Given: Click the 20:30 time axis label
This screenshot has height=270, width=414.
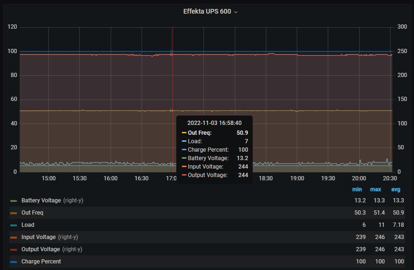Looking at the screenshot, I should point(390,178).
